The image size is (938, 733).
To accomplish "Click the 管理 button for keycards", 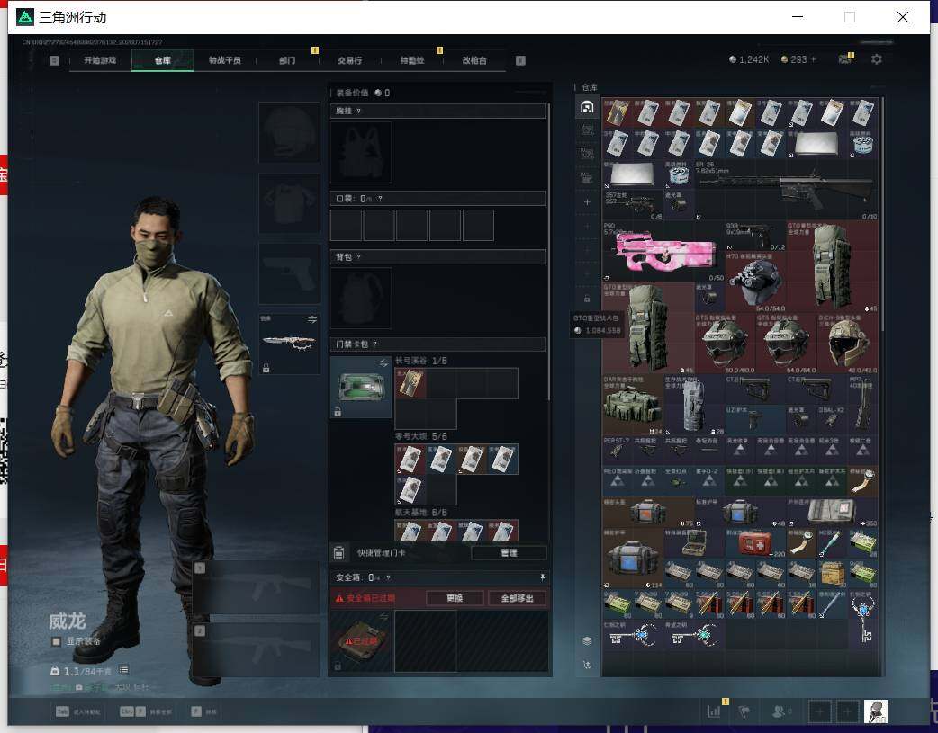I will click(x=509, y=552).
